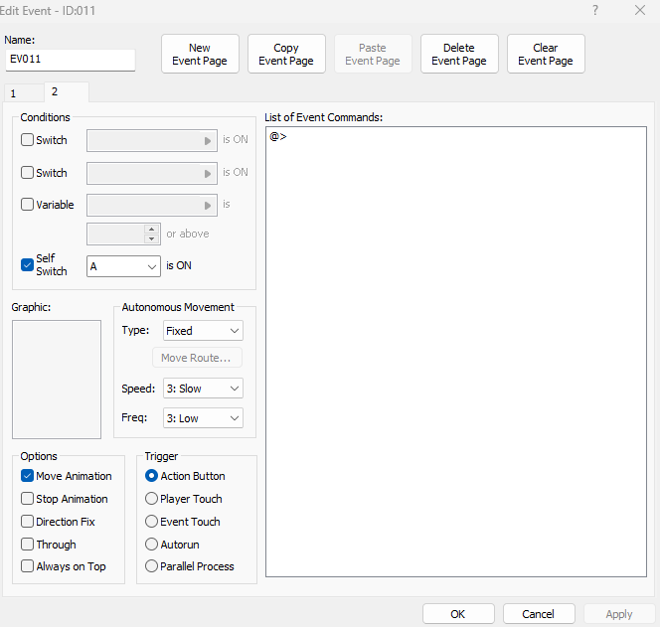Click the Copy Event Page button
Screen dimensions: 660x627
click(x=286, y=54)
